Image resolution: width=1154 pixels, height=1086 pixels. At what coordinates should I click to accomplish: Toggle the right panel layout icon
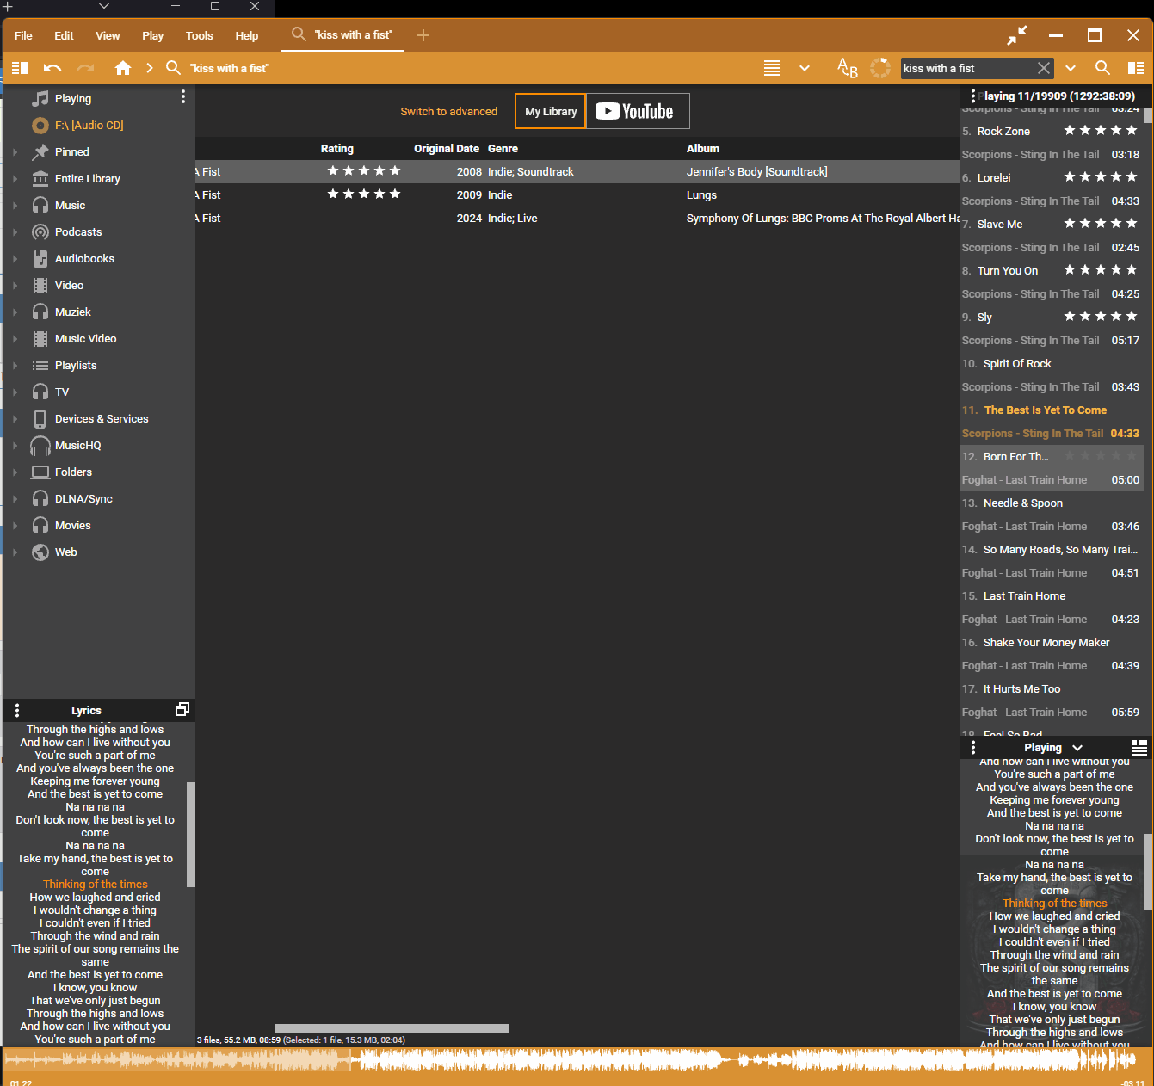pyautogui.click(x=1136, y=68)
